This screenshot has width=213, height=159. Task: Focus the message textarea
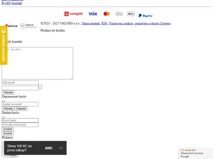[37, 63]
